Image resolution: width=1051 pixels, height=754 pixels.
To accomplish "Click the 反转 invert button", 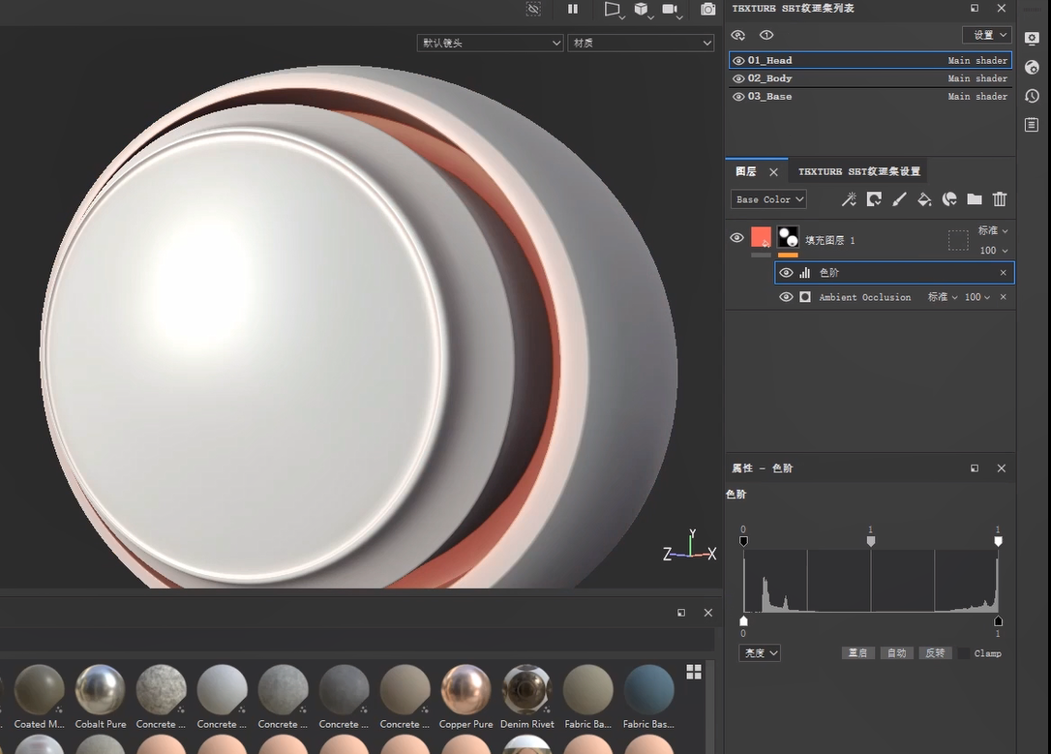I will (x=935, y=652).
